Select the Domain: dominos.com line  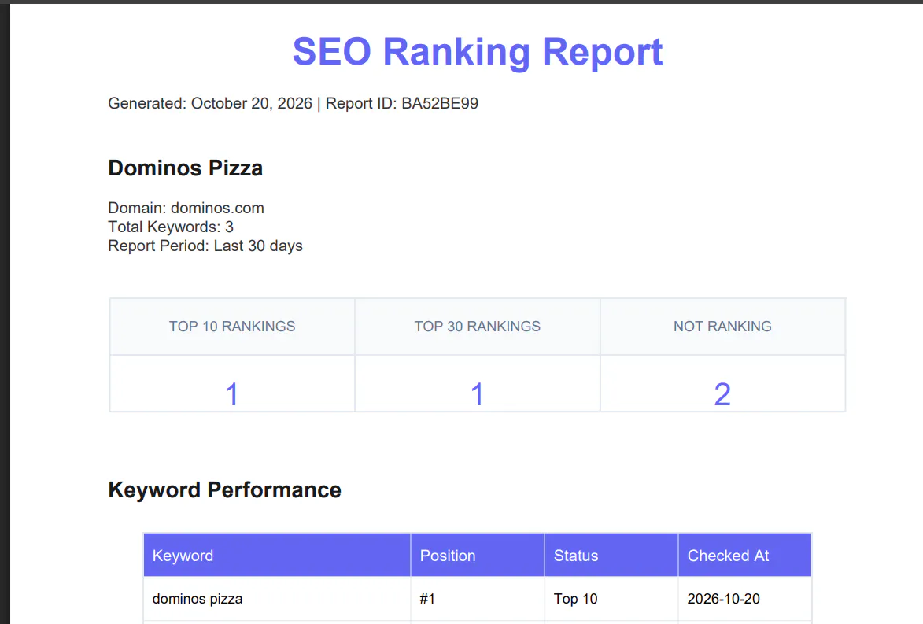click(x=186, y=208)
